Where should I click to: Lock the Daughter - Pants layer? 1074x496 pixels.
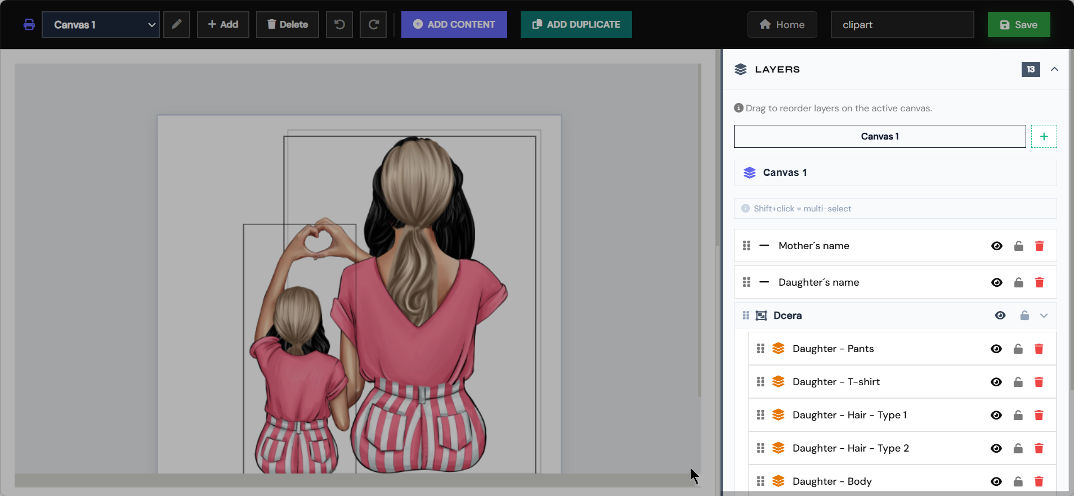pos(1018,349)
